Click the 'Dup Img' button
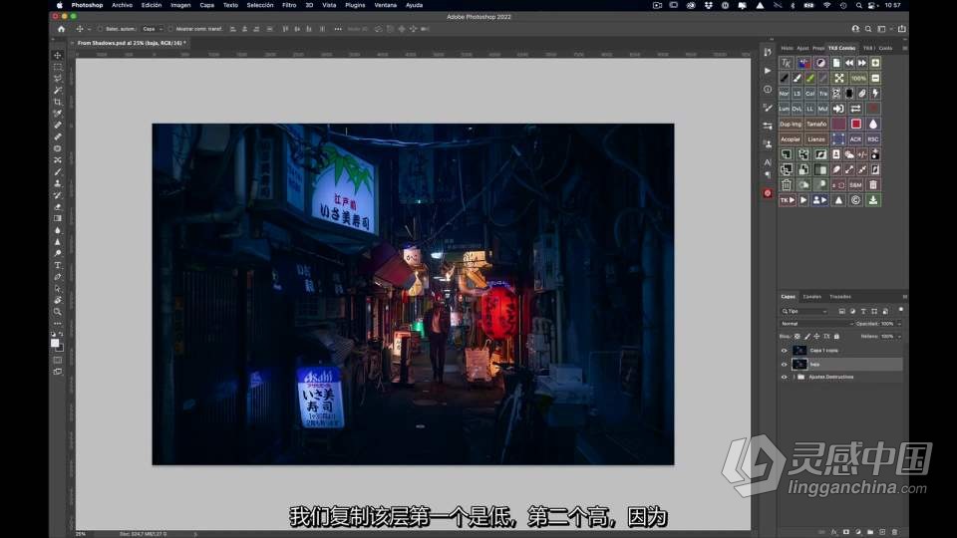 (x=790, y=125)
